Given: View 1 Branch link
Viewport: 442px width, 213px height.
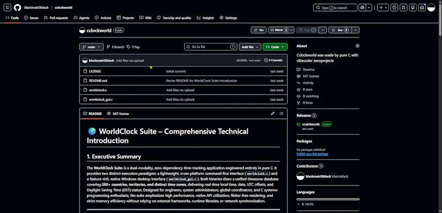Looking at the screenshot, I should pyautogui.click(x=115, y=47).
